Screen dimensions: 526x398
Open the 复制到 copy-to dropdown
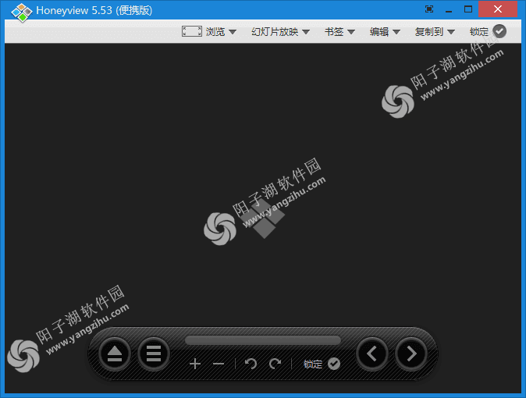pyautogui.click(x=435, y=32)
